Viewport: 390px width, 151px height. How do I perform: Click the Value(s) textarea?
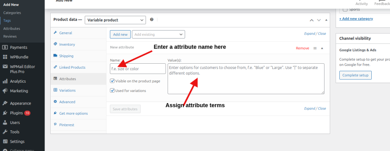tap(246, 79)
